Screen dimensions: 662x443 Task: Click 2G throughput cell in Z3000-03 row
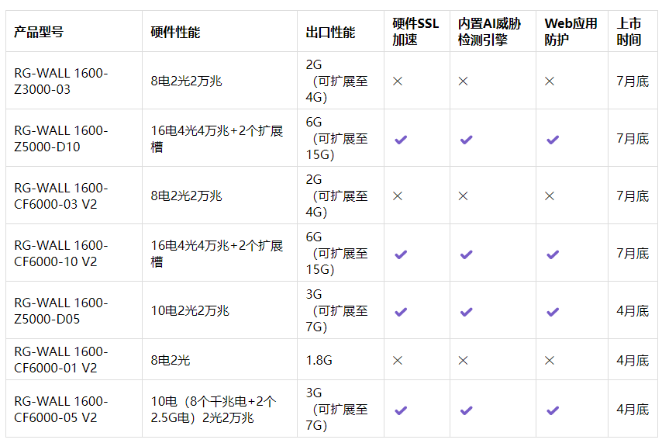[x=336, y=81]
